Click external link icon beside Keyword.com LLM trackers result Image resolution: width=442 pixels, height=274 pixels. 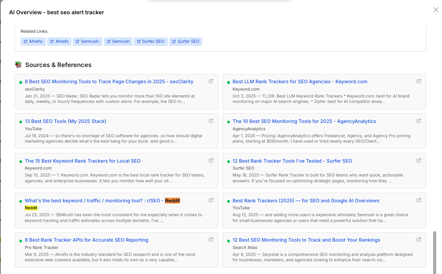click(x=419, y=81)
